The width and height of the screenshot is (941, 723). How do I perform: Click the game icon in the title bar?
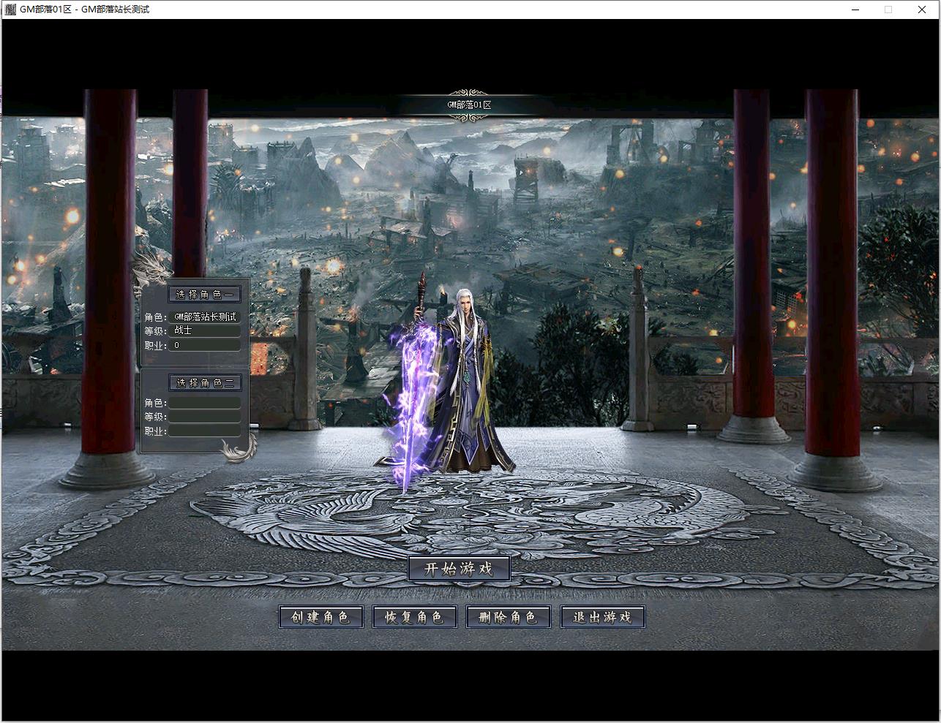[10, 10]
